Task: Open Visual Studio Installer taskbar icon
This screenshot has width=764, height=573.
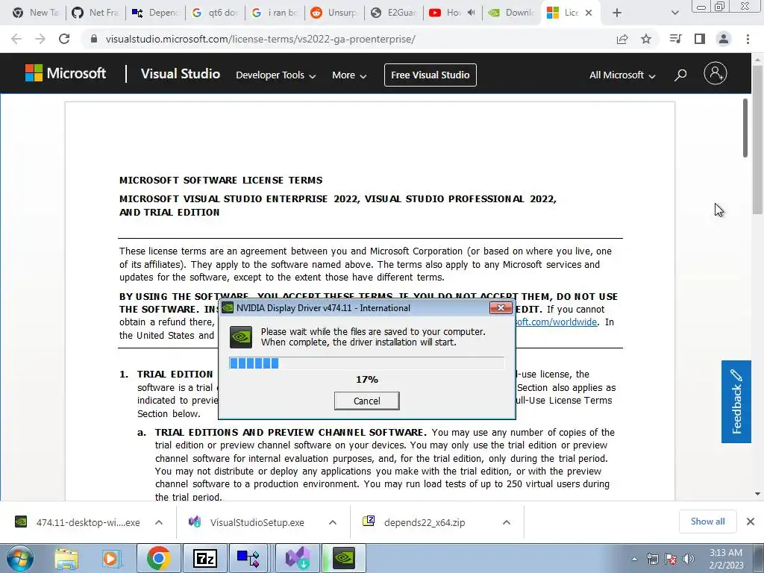Action: 298,558
